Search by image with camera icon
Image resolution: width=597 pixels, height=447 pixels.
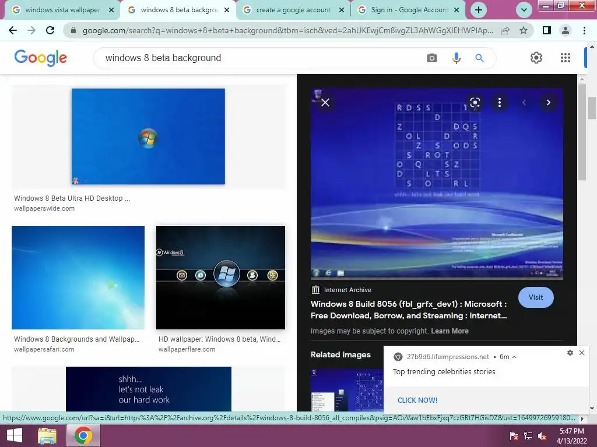pos(432,58)
